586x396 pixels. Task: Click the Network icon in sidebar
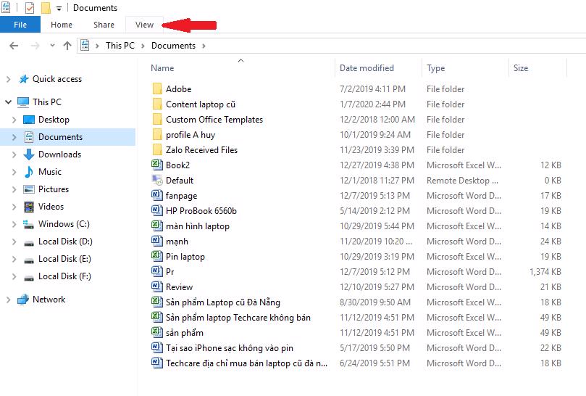click(x=23, y=300)
